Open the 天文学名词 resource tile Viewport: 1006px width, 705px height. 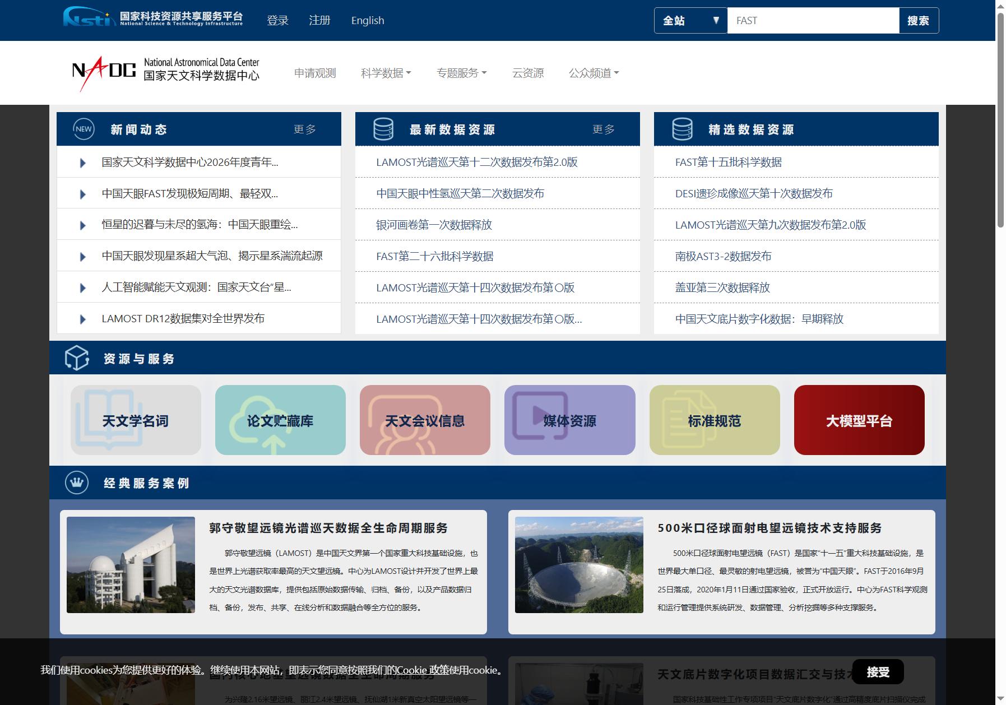pyautogui.click(x=136, y=420)
